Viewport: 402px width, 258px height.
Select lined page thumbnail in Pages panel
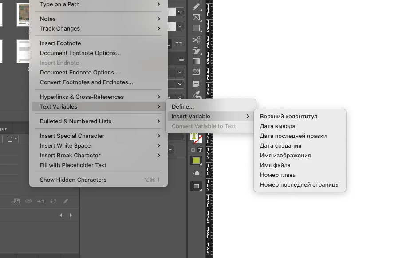(x=23, y=51)
